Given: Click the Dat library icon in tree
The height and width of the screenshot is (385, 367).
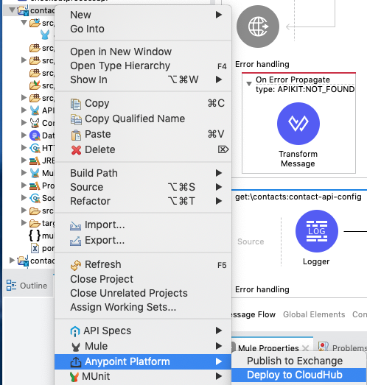Looking at the screenshot, I should pos(35,135).
